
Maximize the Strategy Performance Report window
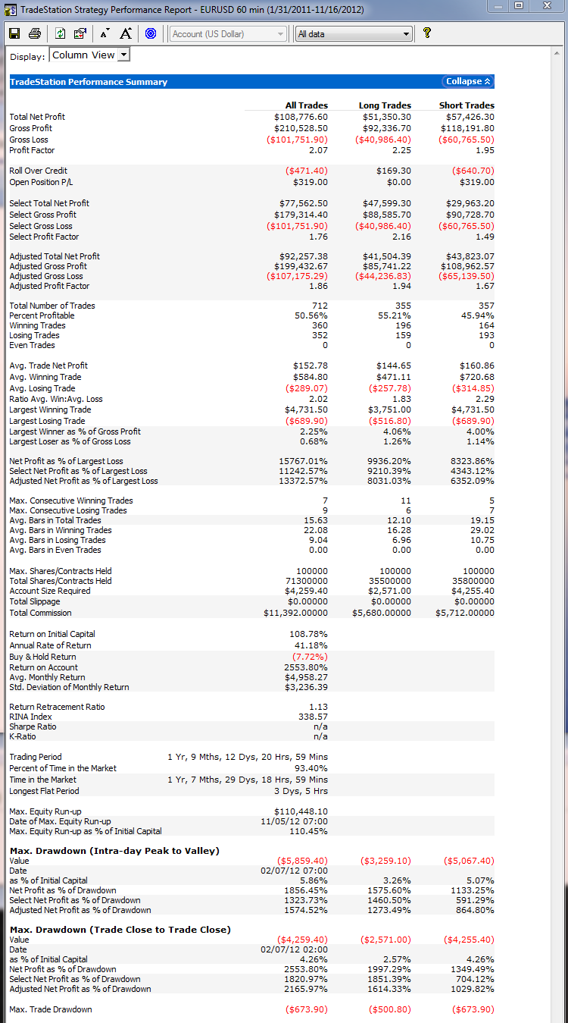coord(518,6)
